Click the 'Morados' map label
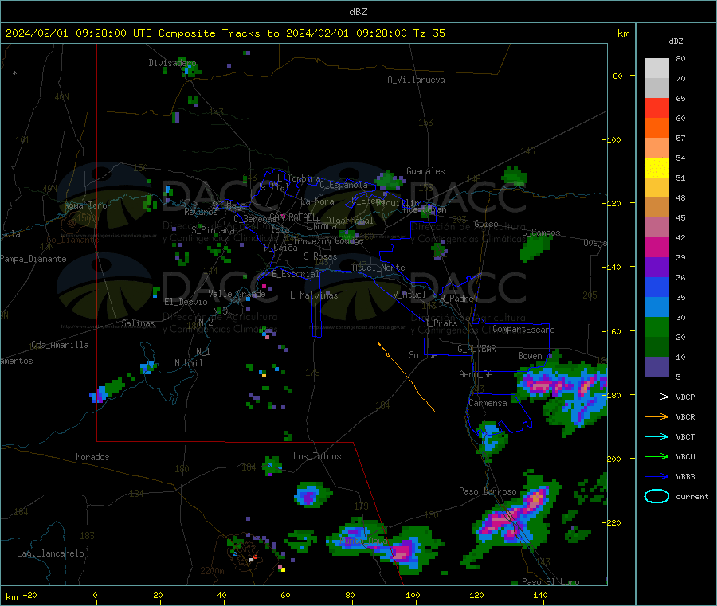The height and width of the screenshot is (606, 717). point(92,457)
